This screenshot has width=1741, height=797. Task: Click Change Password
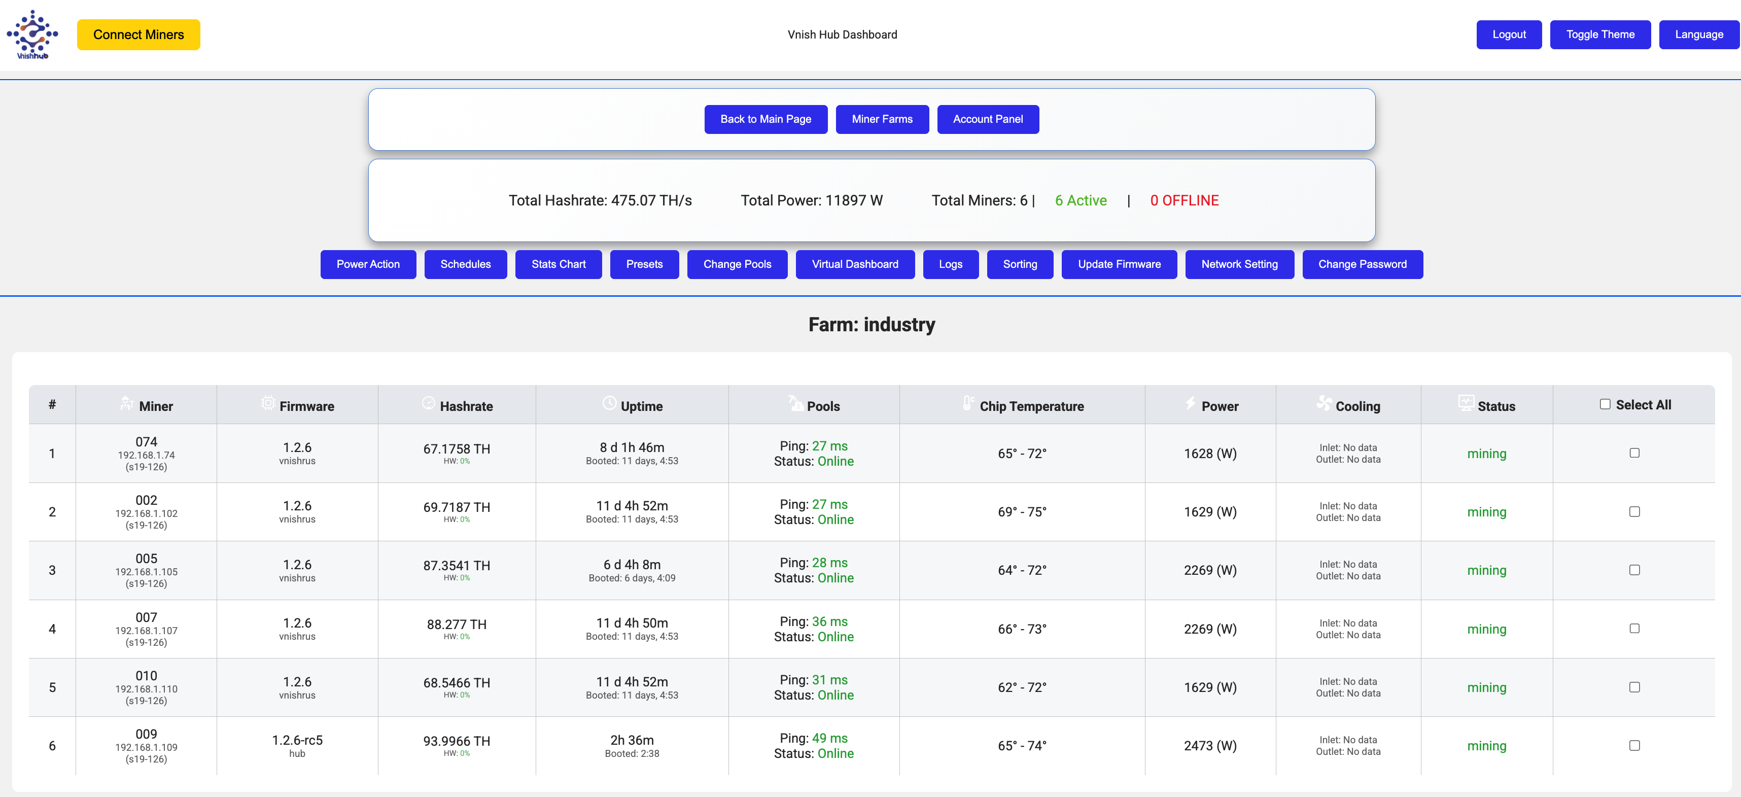(x=1363, y=264)
